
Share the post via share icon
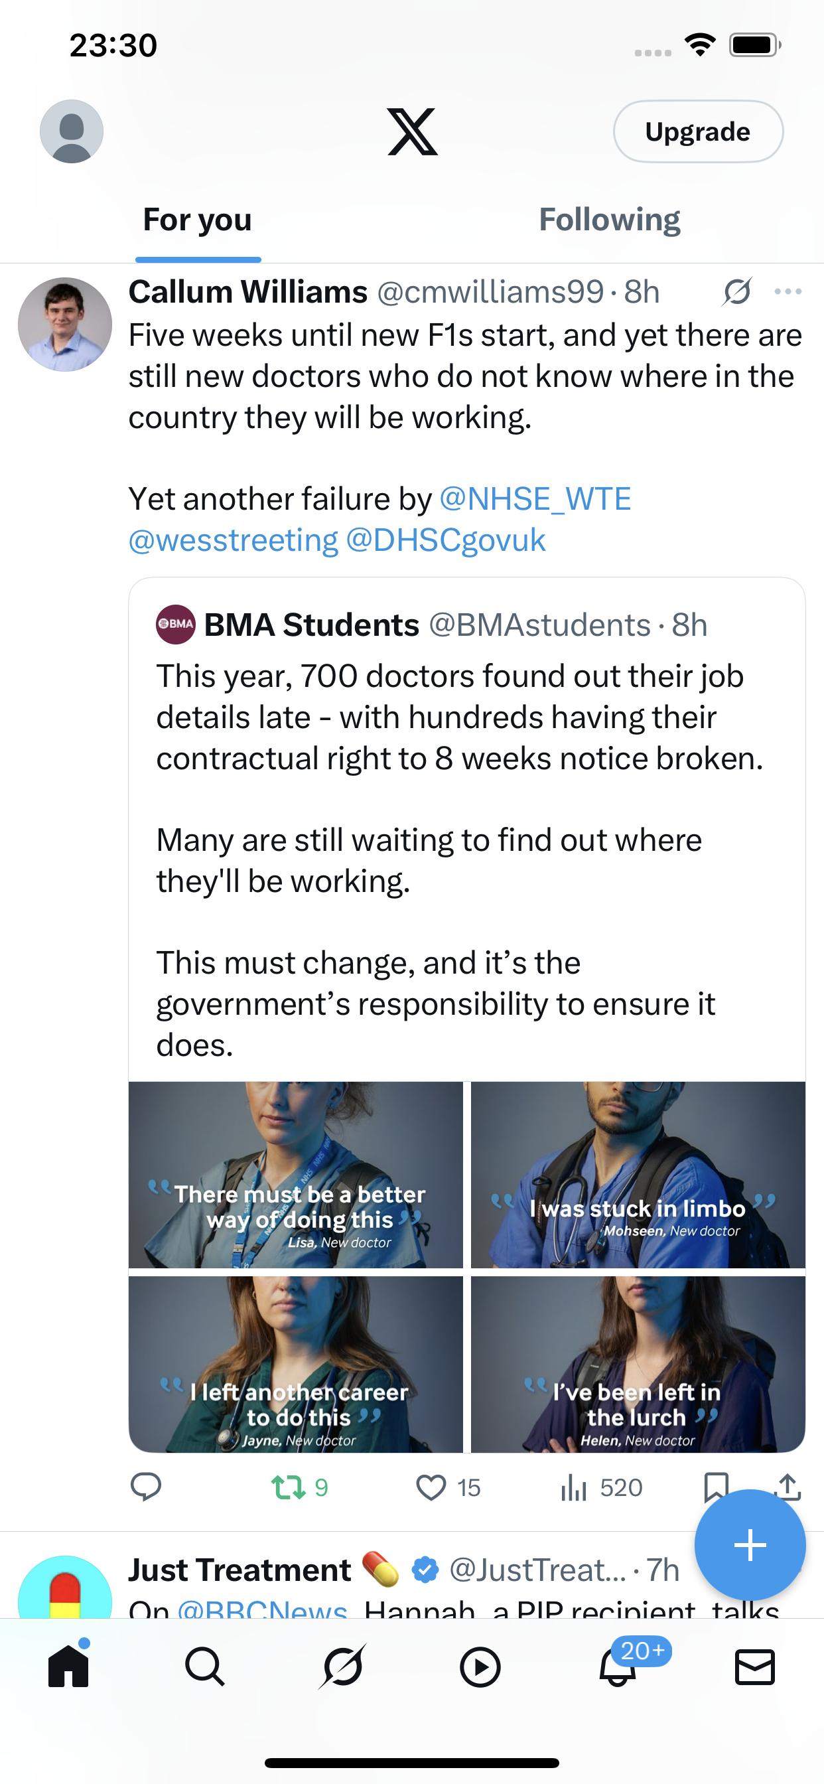(789, 1486)
